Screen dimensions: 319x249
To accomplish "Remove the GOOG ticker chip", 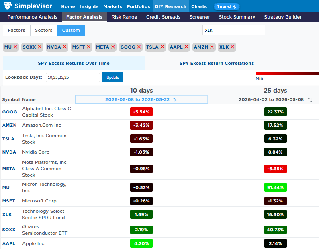I will pyautogui.click(x=139, y=47).
